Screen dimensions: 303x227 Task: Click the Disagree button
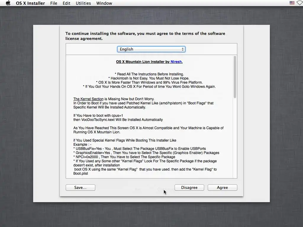[x=189, y=187]
